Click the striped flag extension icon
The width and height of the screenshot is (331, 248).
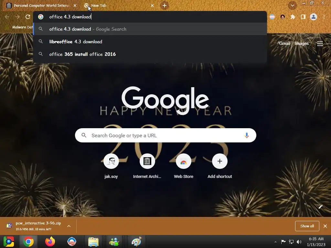272,17
